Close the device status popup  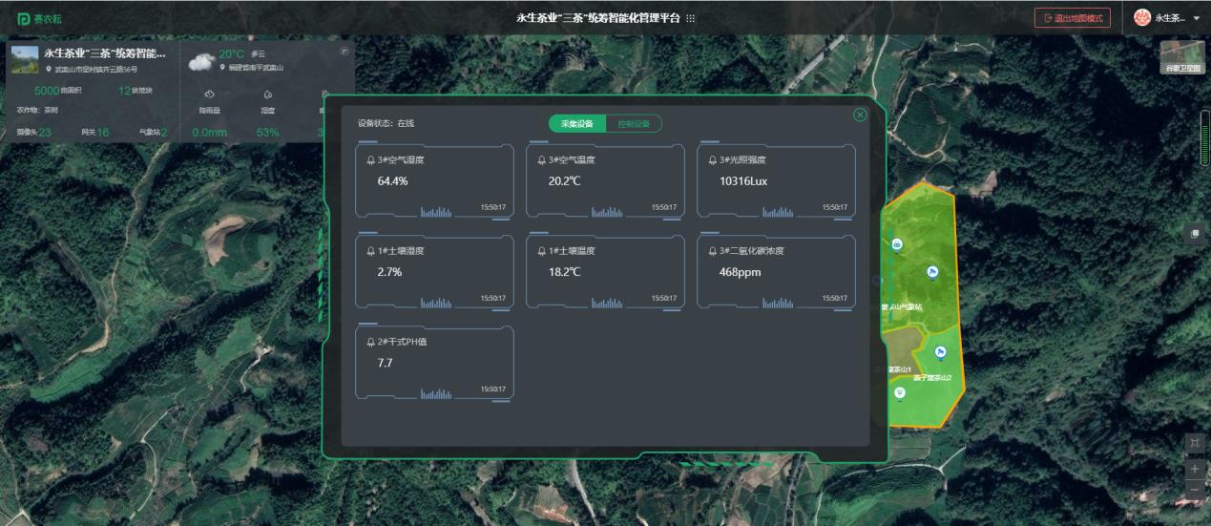(x=860, y=115)
